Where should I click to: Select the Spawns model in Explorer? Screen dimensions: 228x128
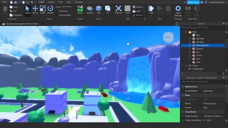(x=199, y=49)
